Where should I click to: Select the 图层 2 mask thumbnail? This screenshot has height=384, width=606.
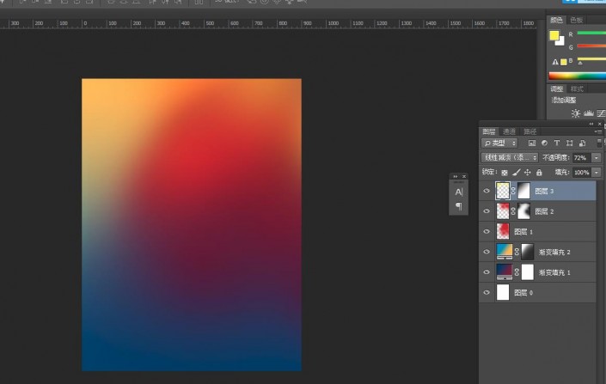[523, 211]
